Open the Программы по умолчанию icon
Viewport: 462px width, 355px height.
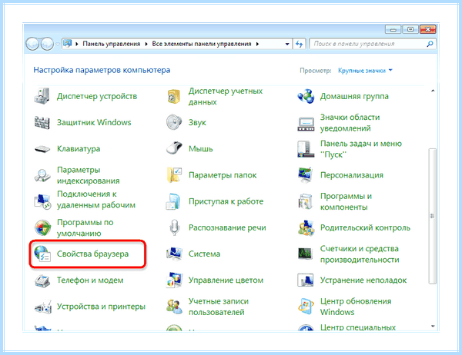42,227
